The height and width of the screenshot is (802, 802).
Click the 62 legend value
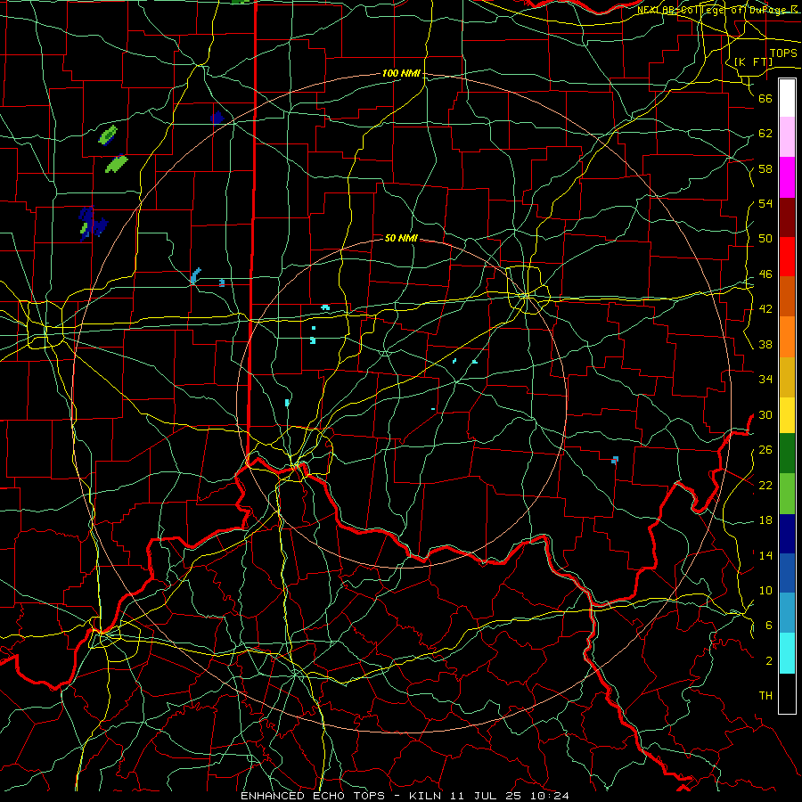(765, 134)
